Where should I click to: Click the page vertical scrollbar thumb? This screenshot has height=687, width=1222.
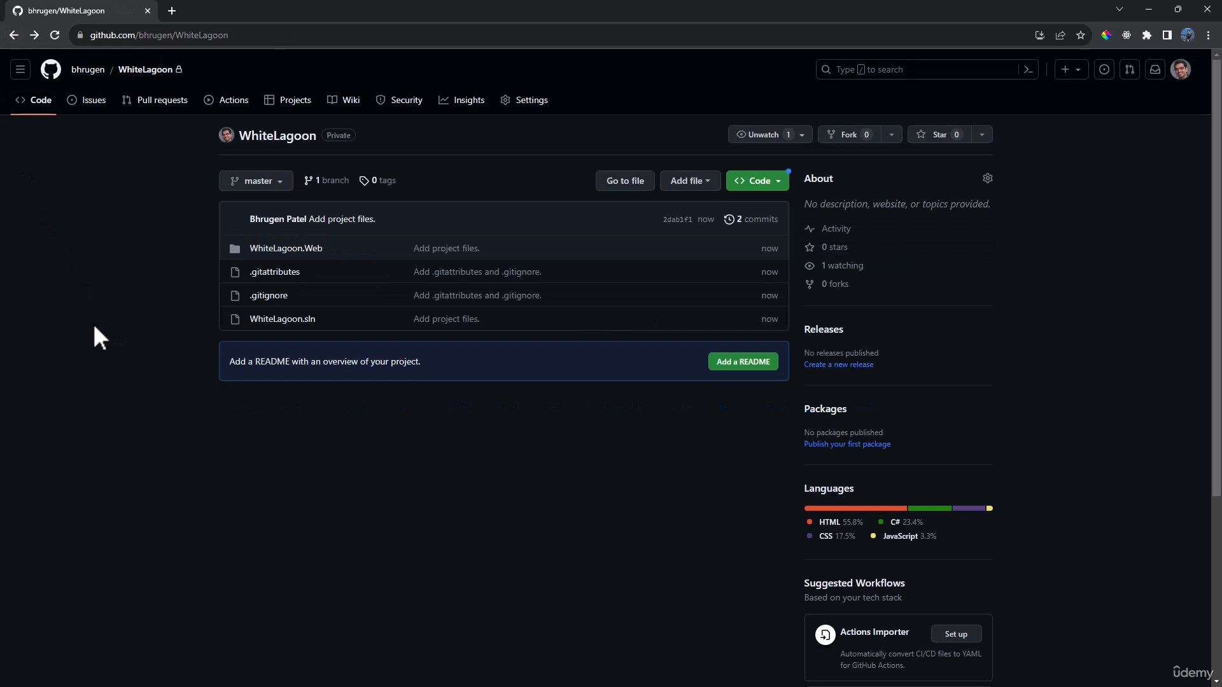pos(1216,278)
